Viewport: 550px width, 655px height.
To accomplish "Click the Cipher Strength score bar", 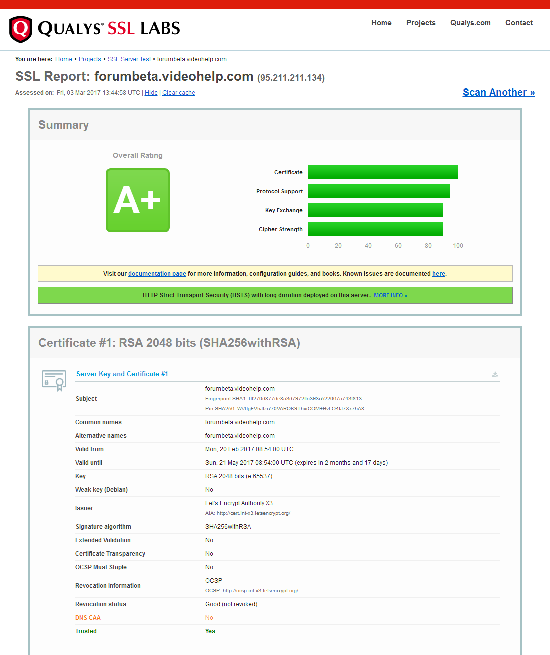I will click(375, 229).
